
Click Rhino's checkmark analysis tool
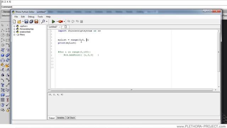pos(7,105)
